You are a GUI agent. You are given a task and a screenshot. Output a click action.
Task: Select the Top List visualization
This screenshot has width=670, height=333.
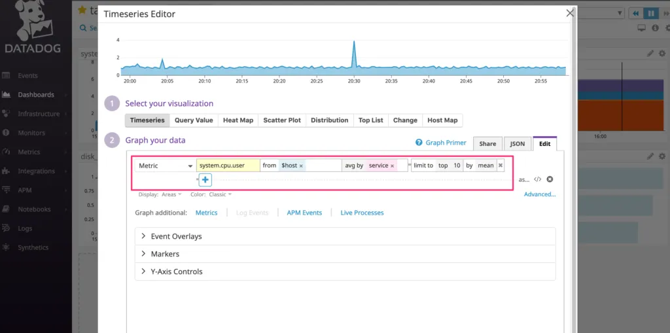371,120
